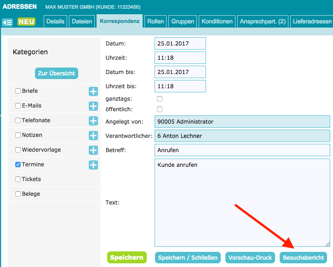Image resolution: width=333 pixels, height=267 pixels.
Task: Click the plus icon next to Briefe
Action: (93, 91)
